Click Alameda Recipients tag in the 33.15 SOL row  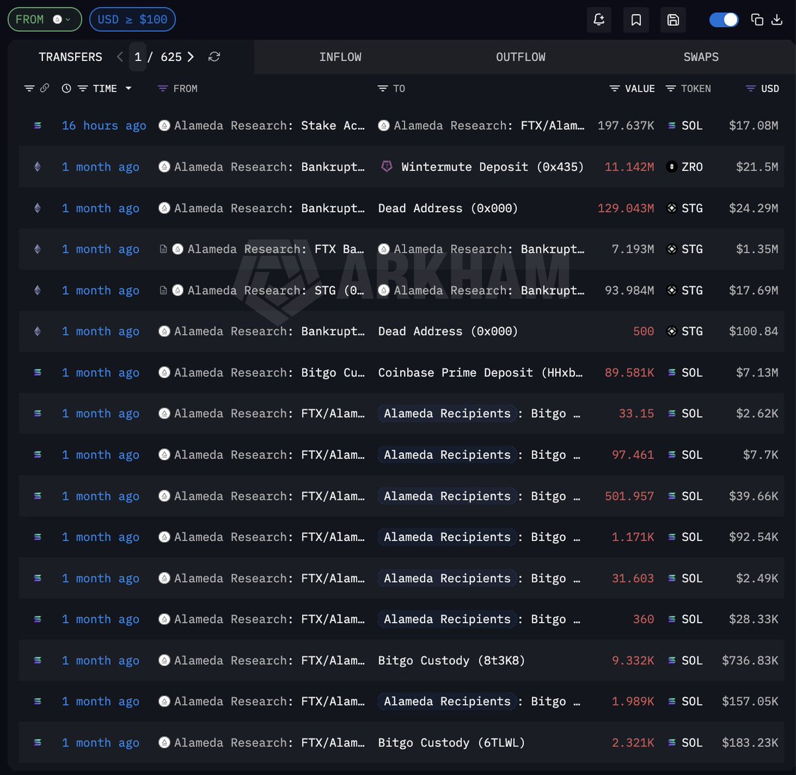(447, 414)
